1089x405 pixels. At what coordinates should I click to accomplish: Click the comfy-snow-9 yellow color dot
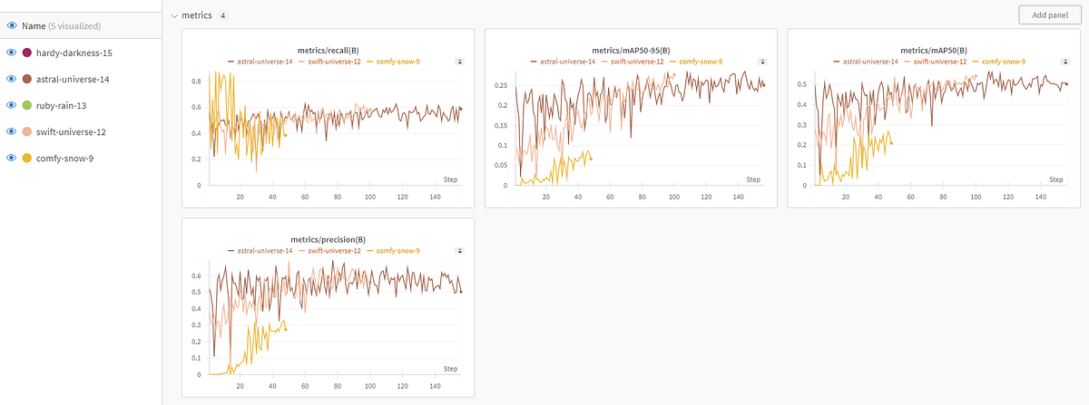(28, 158)
